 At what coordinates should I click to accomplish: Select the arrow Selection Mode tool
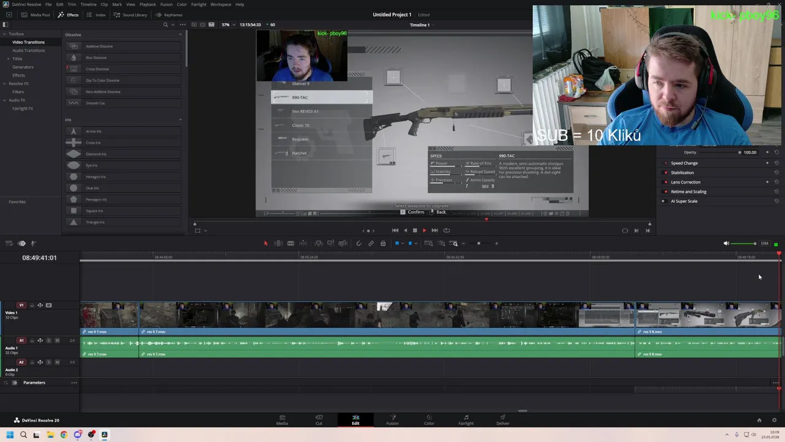(x=266, y=244)
